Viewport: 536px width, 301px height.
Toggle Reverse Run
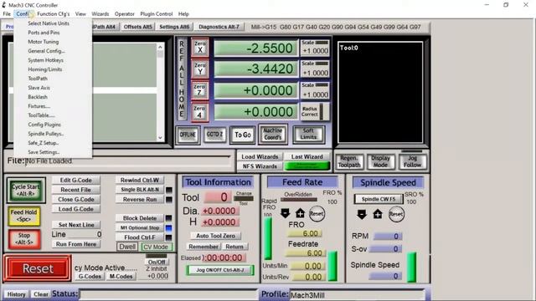[140, 199]
